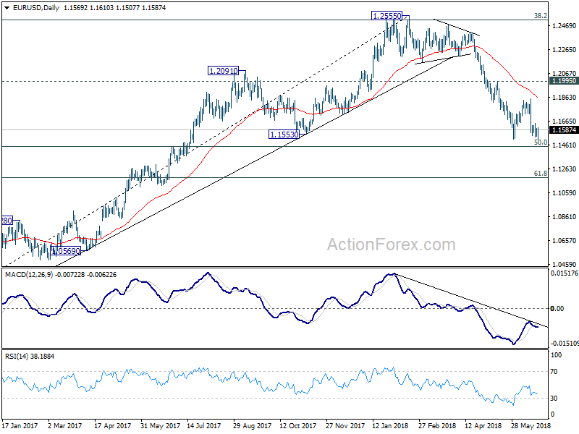The image size is (579, 434).
Task: Open the EURUSD,Daily chart dropdown arrow
Action: pos(7,8)
